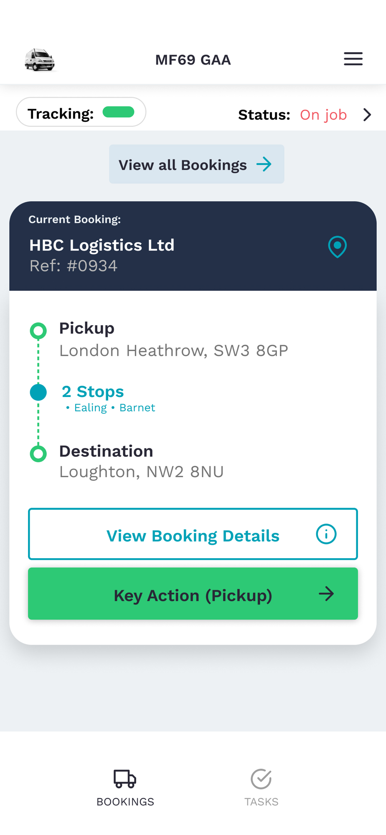The height and width of the screenshot is (835, 386).
Task: Tap the HBC Logistics Ltd booking header
Action: tap(102, 245)
